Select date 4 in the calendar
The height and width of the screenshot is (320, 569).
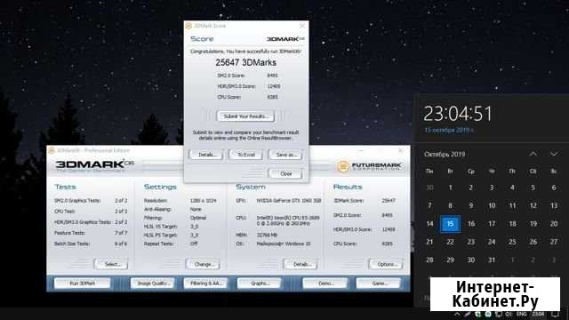(x=512, y=188)
